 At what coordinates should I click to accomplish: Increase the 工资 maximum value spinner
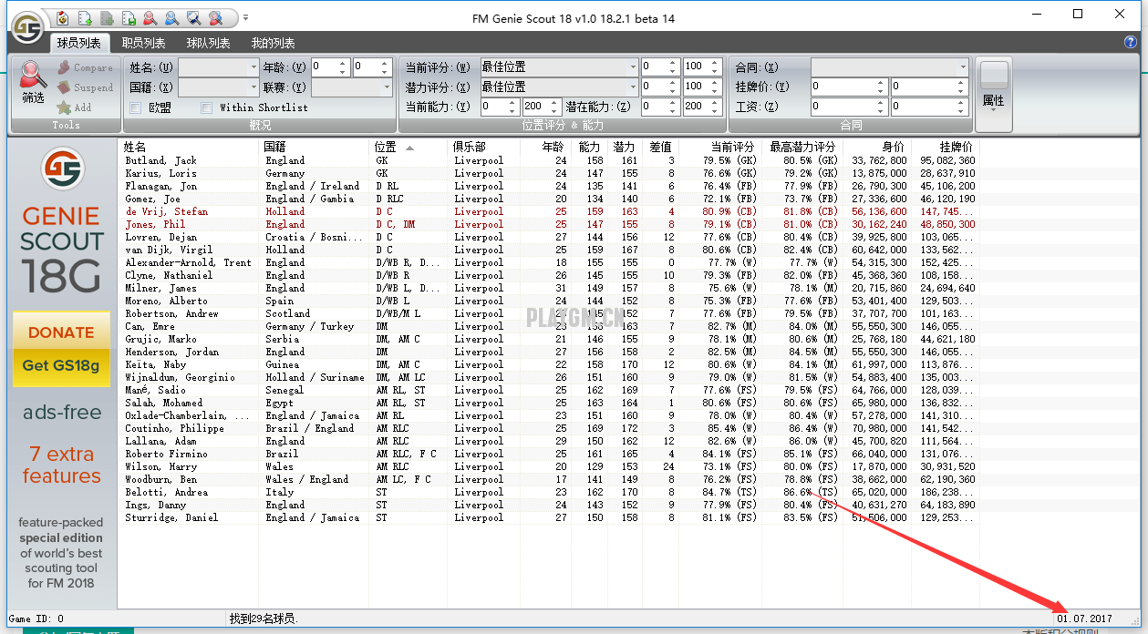point(961,103)
